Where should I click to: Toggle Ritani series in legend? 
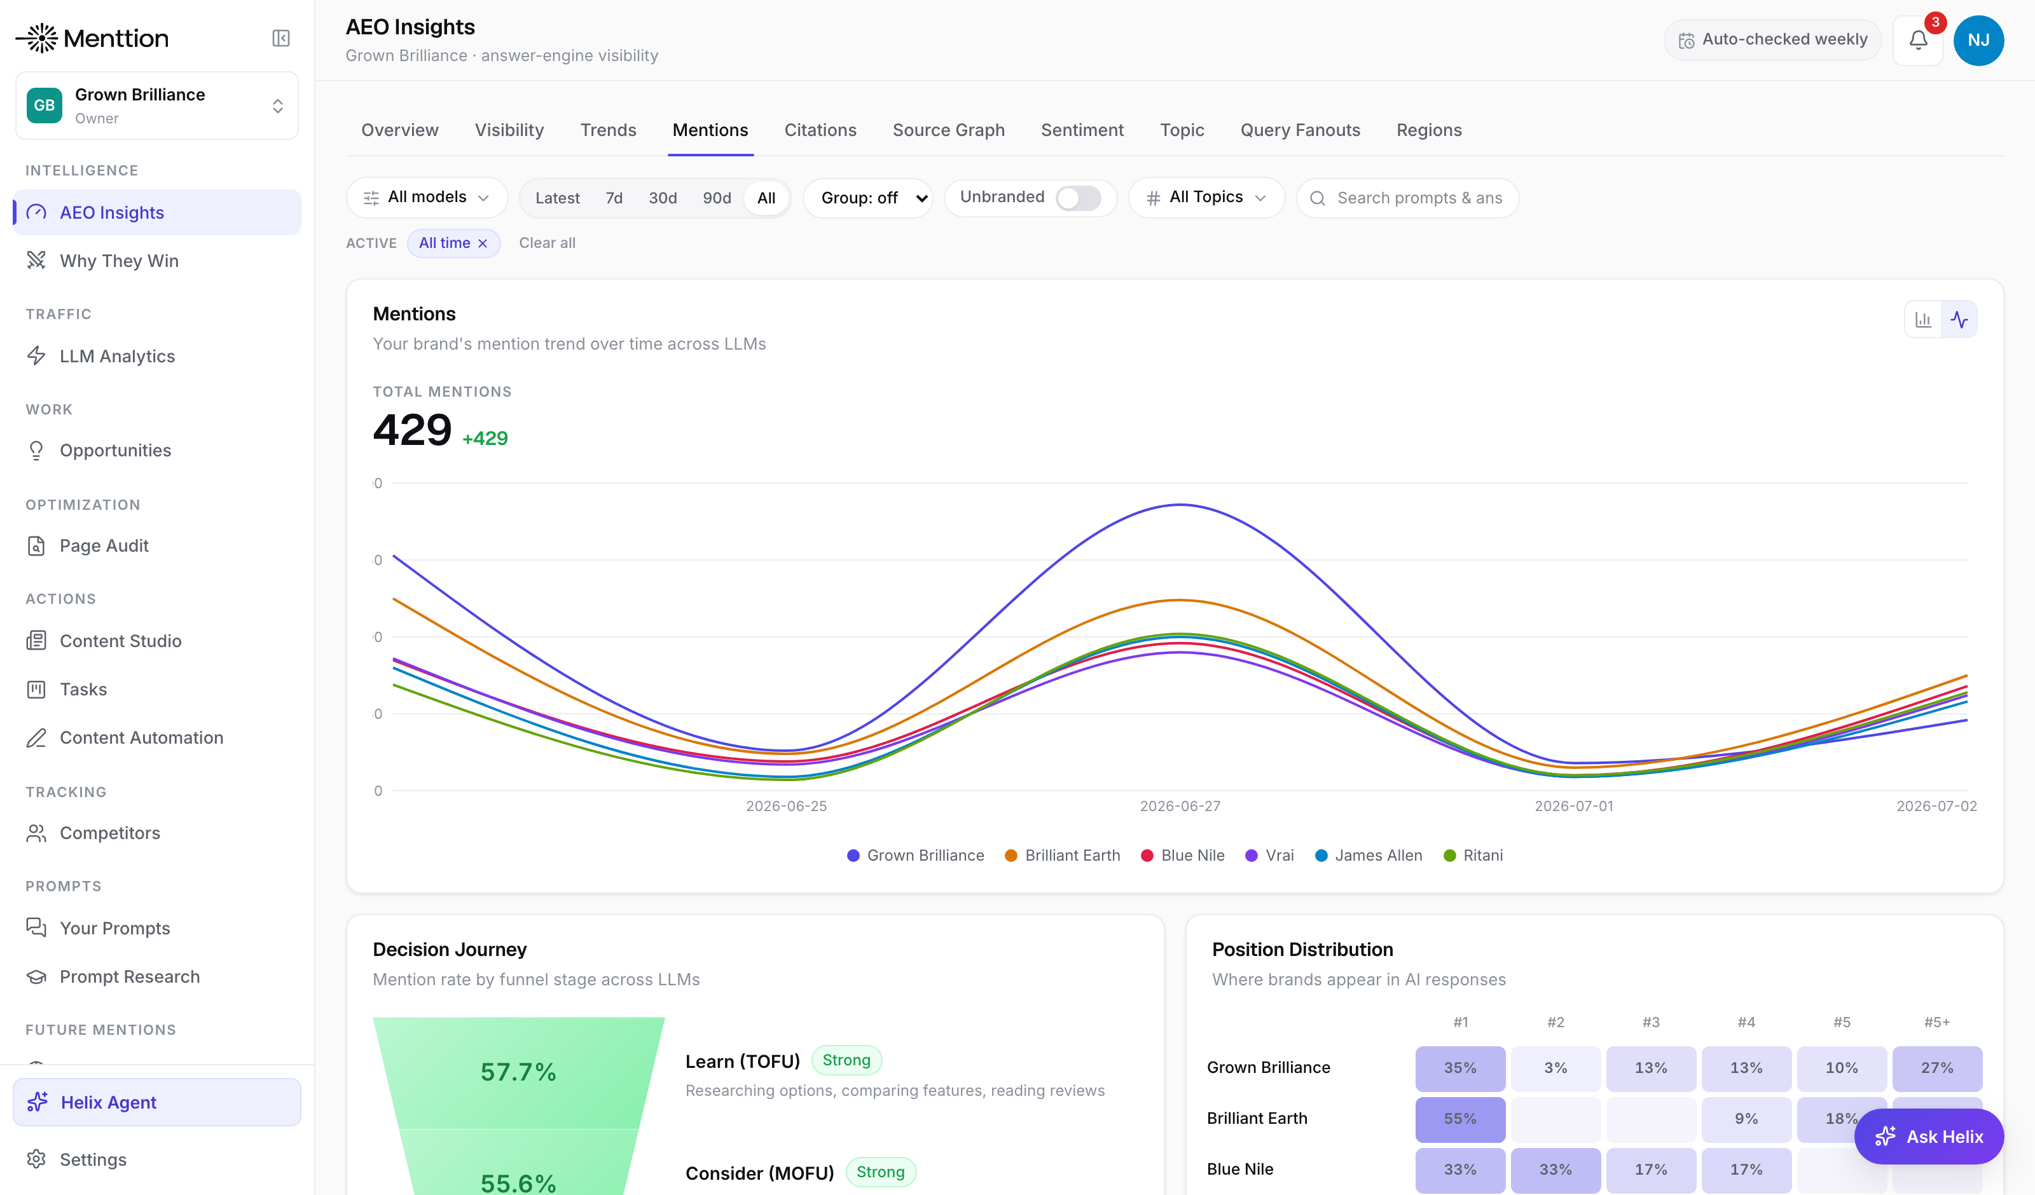[1473, 856]
